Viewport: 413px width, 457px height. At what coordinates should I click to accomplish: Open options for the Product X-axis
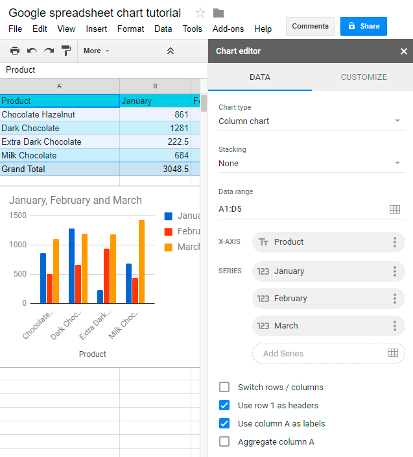[395, 242]
